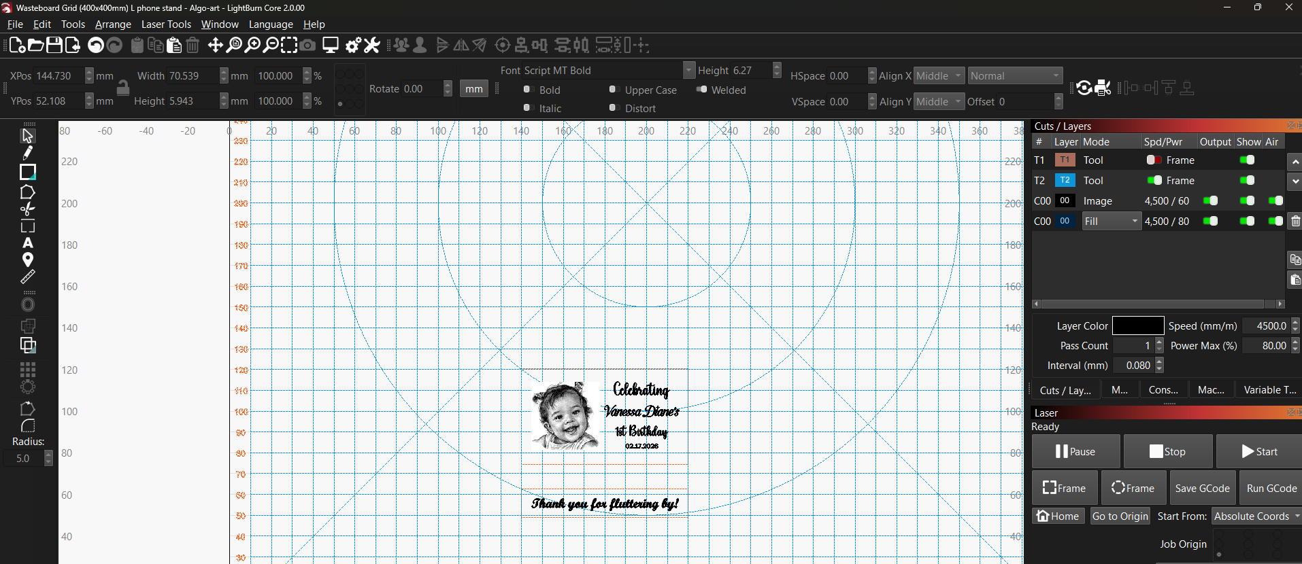Viewport: 1302px width, 564px height.
Task: Select the Text tool in the left toolbar
Action: coord(28,243)
